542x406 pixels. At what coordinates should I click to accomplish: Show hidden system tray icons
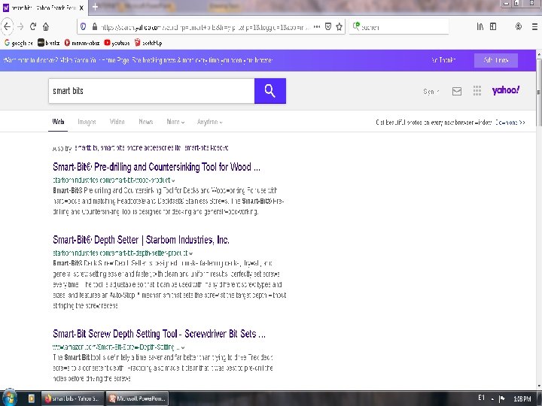click(x=492, y=399)
